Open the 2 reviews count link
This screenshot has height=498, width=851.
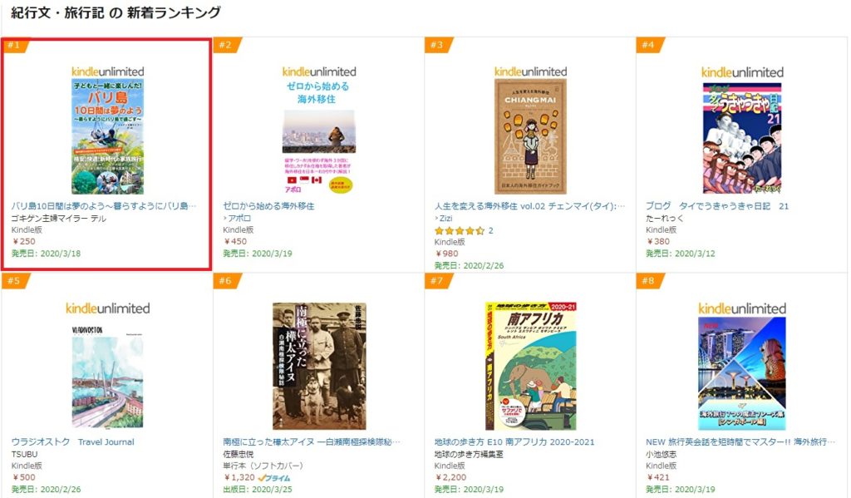[x=491, y=230]
